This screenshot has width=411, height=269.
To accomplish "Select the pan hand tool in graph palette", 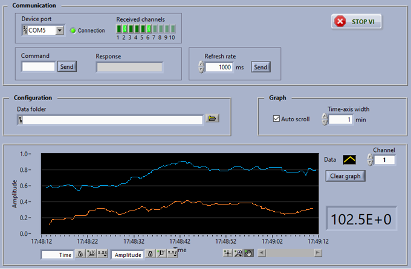I will [x=248, y=253].
